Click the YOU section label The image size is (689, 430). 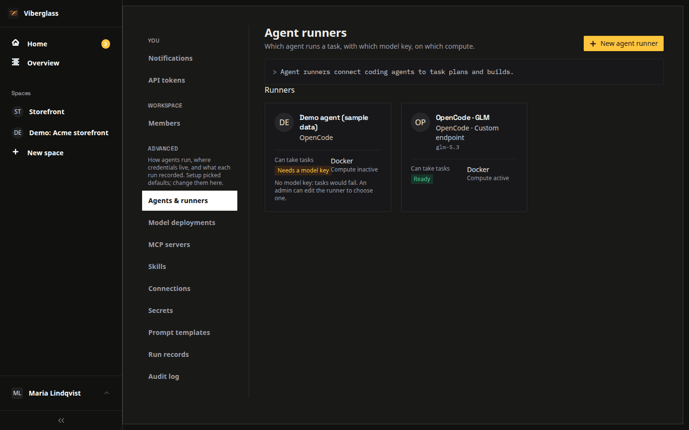click(x=154, y=41)
